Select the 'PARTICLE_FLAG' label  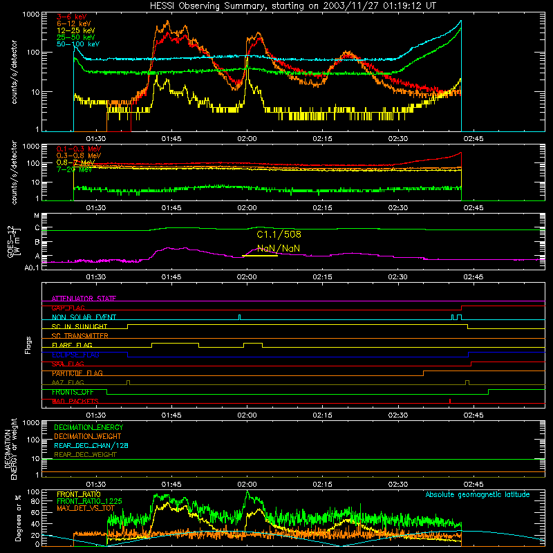tap(77, 373)
